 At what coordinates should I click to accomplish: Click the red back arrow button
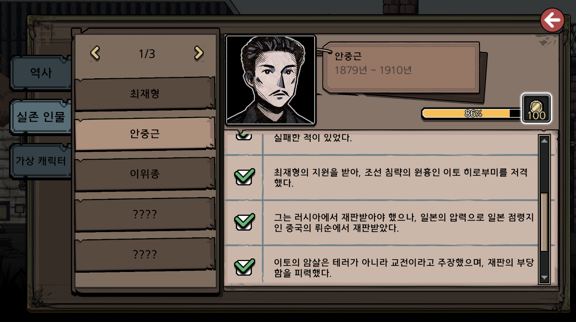(552, 20)
